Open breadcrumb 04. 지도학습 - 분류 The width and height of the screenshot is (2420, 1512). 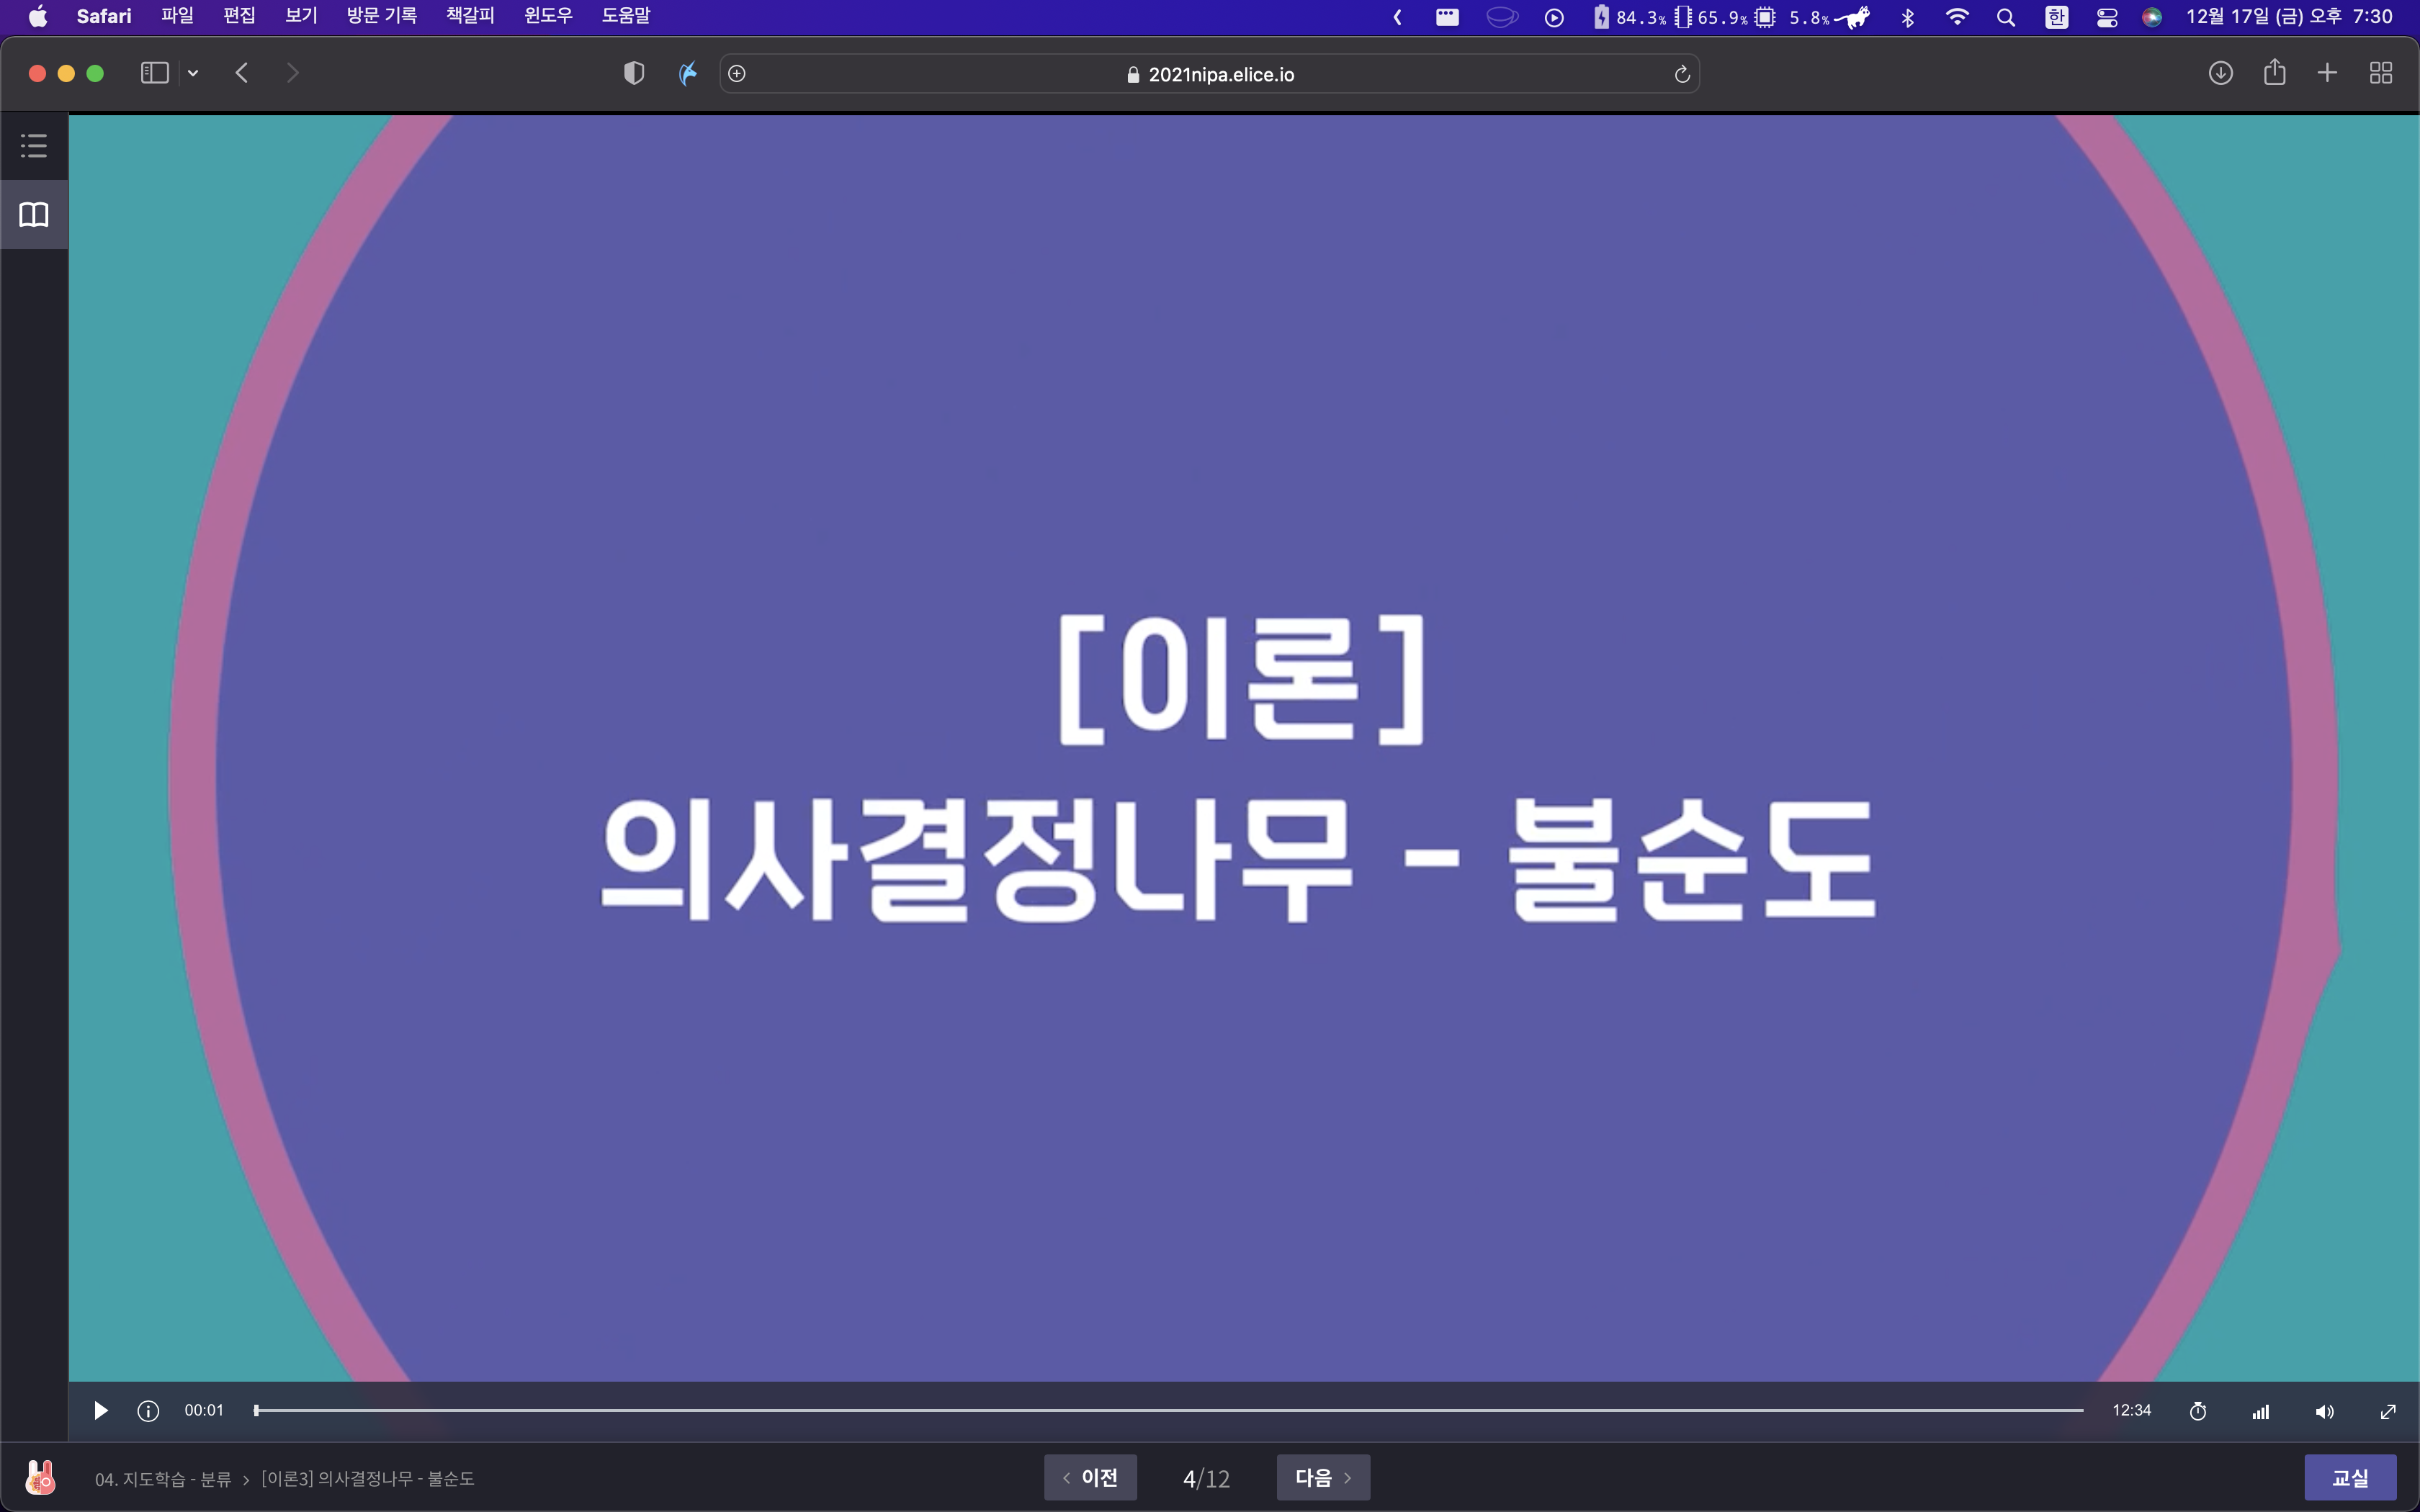163,1478
